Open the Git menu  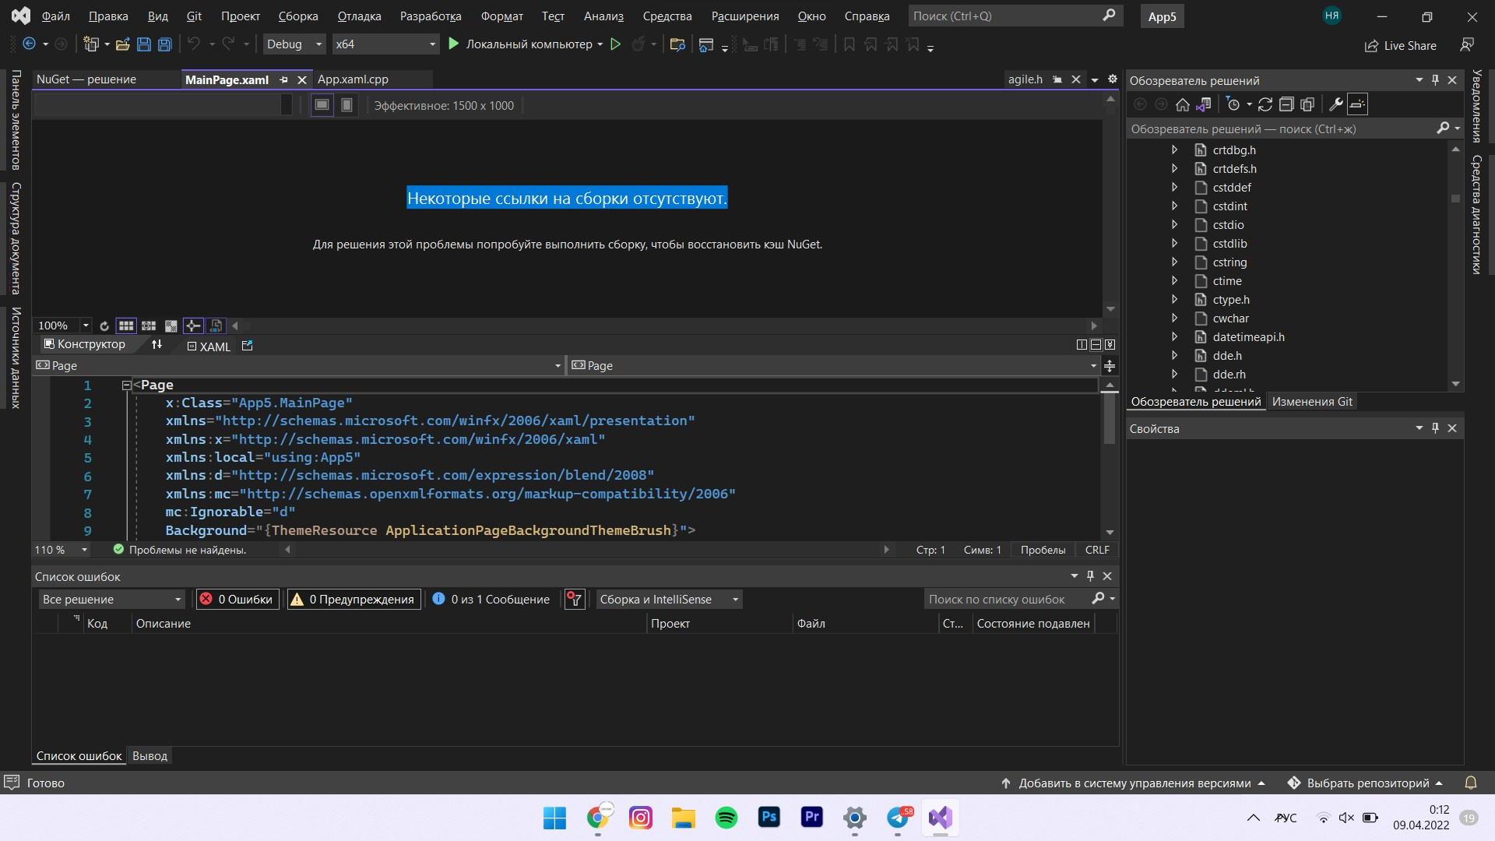(194, 16)
